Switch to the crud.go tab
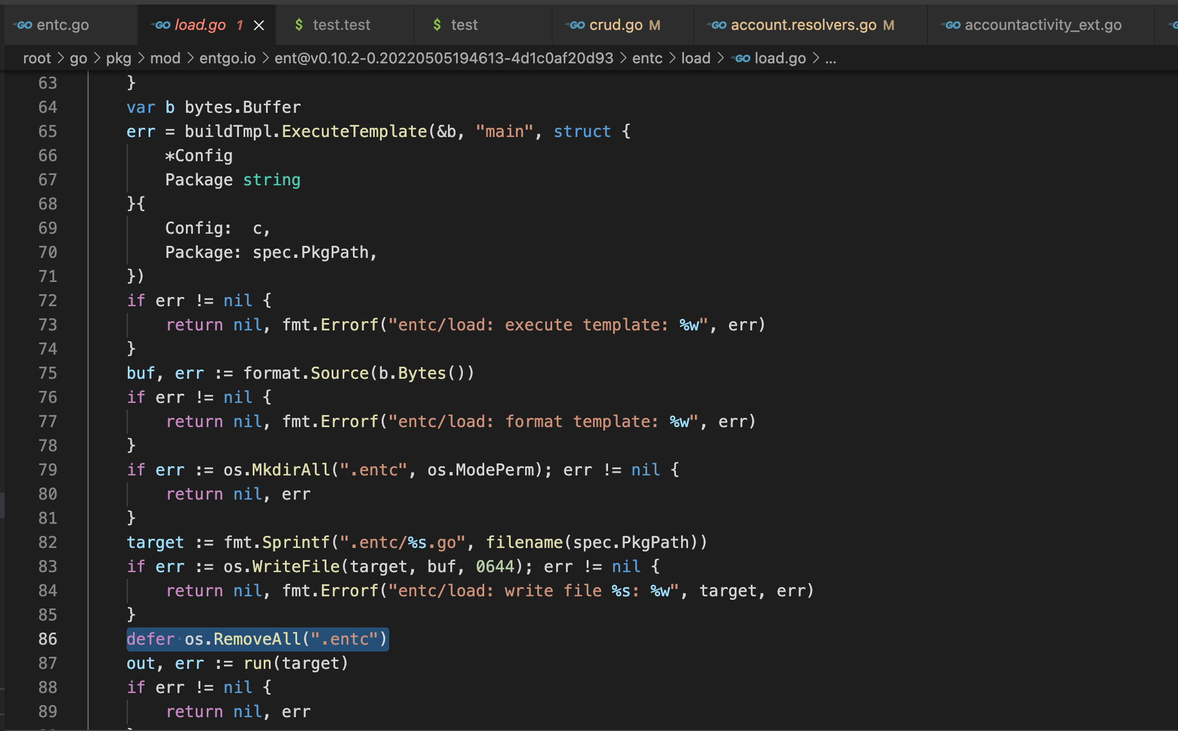1178x731 pixels. (615, 25)
